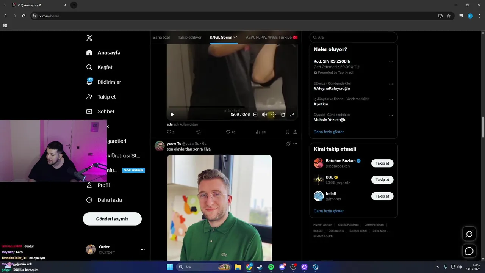Follow BBL esports account
This screenshot has width=485, height=273.
[x=382, y=180]
